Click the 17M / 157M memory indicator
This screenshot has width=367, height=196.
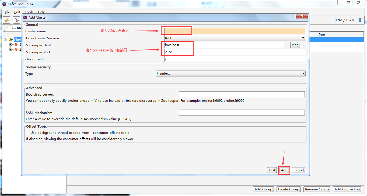[345, 20]
